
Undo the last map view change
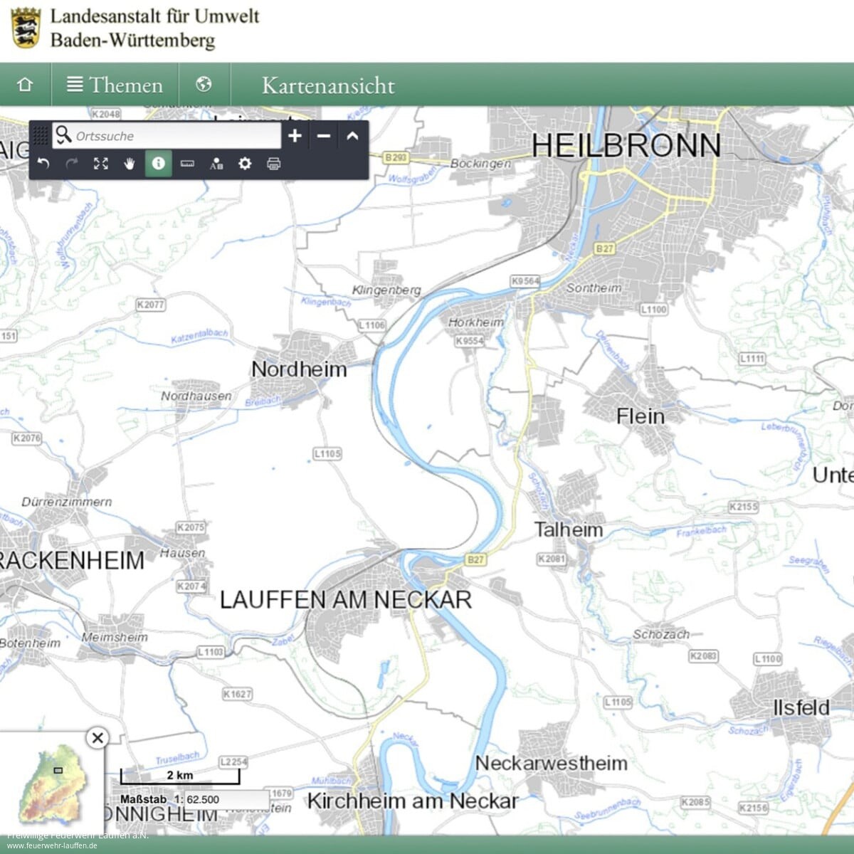coord(43,164)
